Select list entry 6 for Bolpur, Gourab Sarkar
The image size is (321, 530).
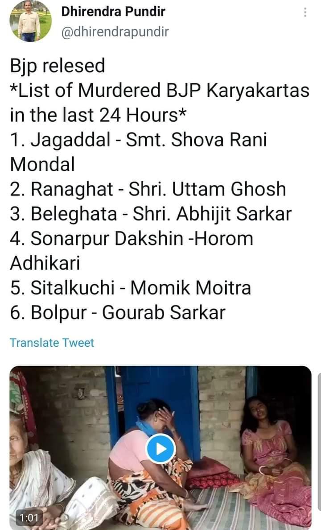tap(117, 312)
